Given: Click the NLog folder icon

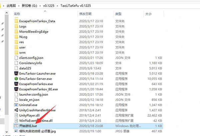Looking at the screenshot, I should (16, 37).
